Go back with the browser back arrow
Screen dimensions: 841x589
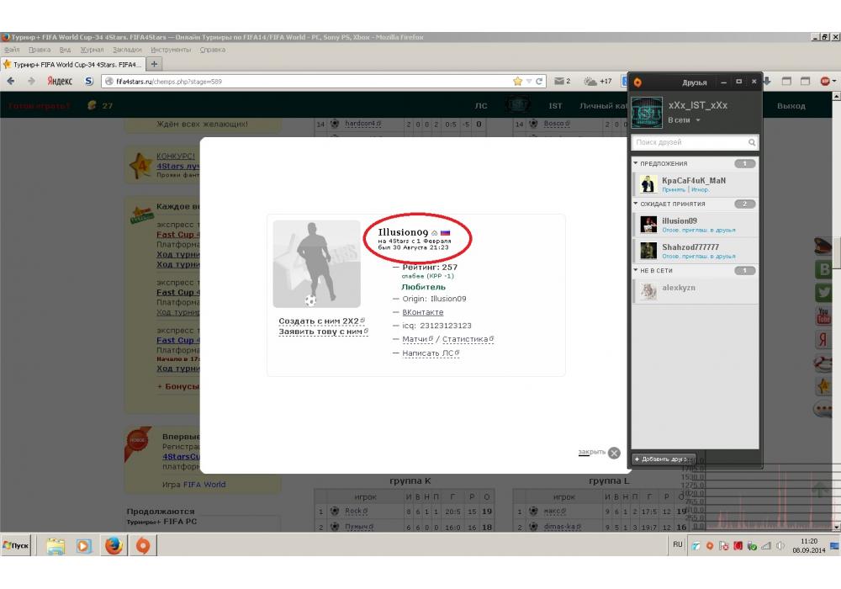click(x=11, y=81)
